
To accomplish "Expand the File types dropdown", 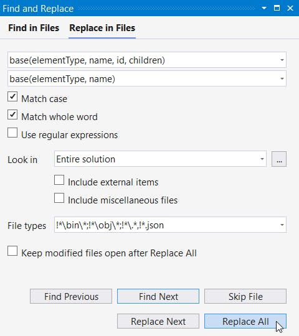I will pos(282,225).
